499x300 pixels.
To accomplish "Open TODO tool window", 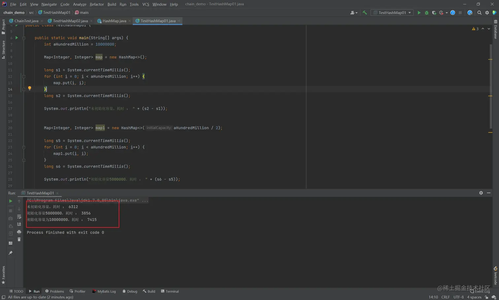I will tap(16, 291).
